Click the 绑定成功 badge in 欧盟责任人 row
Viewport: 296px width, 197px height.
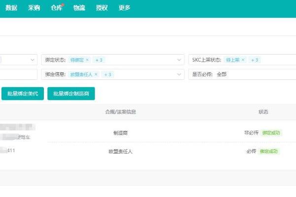[x=269, y=151]
